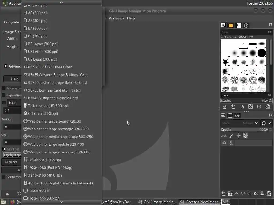This screenshot has width=274, height=205.
Task: Configure the layers dock tab menu
Action: tap(271, 115)
